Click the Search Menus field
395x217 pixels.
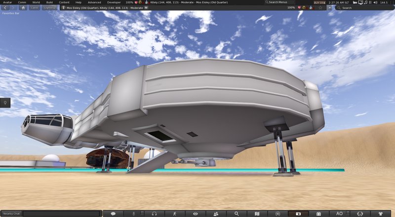(x=279, y=2)
